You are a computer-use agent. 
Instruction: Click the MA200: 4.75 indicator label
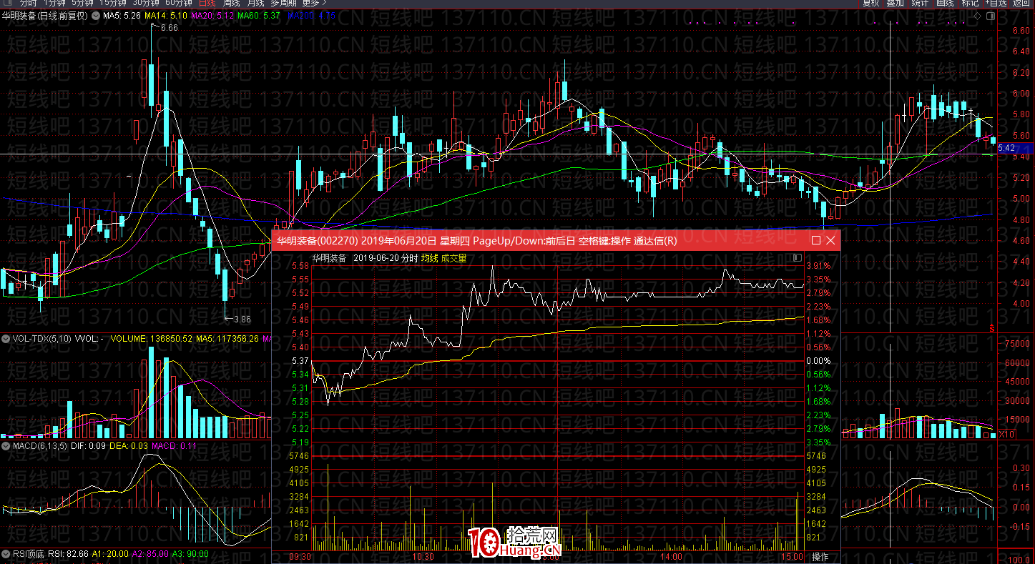(x=310, y=15)
